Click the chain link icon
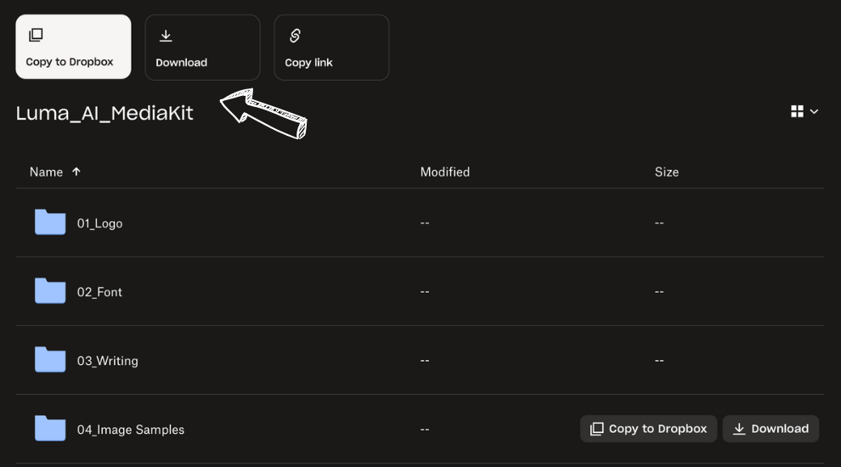Image resolution: width=841 pixels, height=467 pixels. [295, 36]
